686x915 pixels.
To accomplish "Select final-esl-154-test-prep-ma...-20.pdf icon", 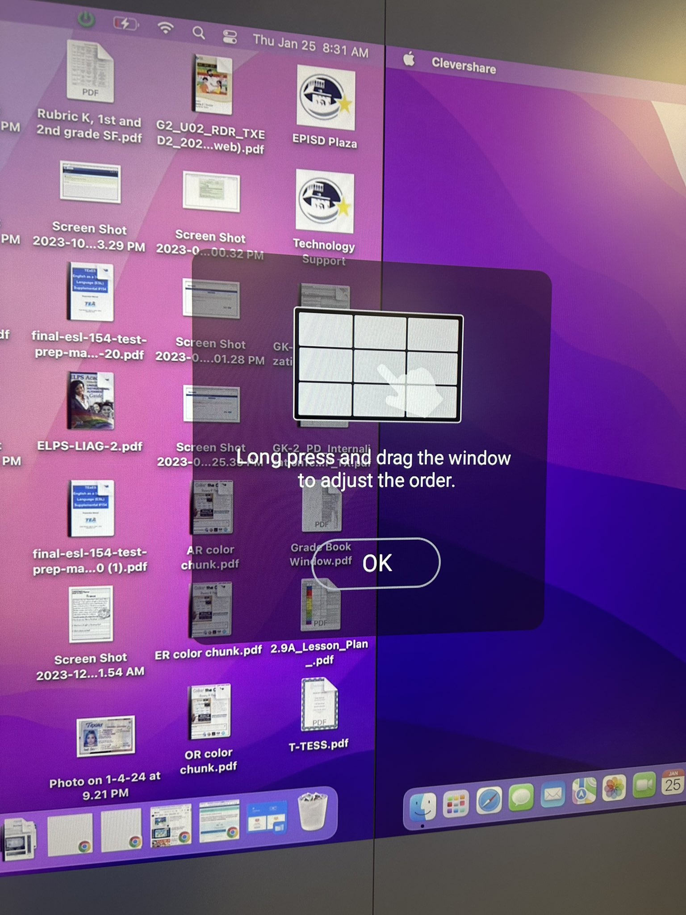I will click(91, 292).
